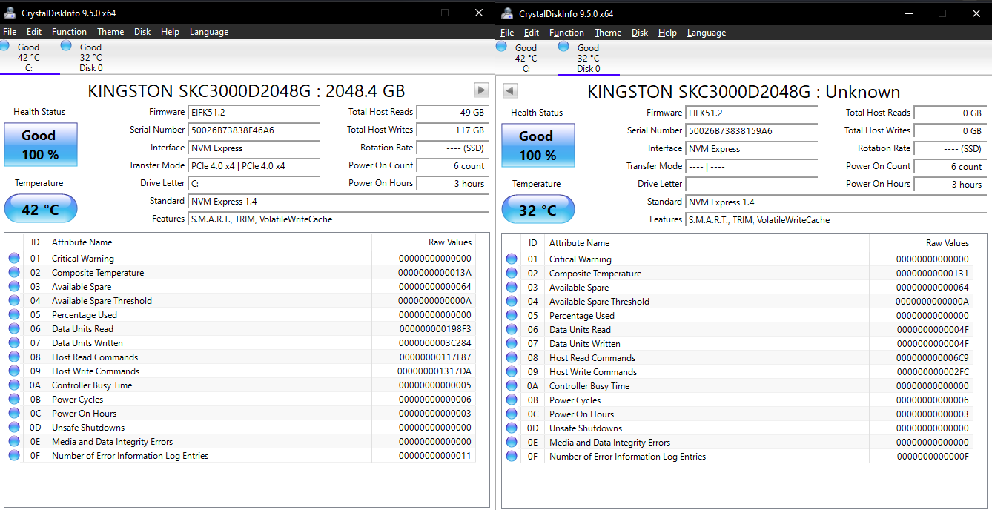The width and height of the screenshot is (992, 510).
Task: Select raw value 000000000006C9 in right window
Action: point(932,358)
